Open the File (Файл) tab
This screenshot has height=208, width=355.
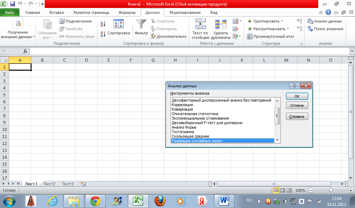pyautogui.click(x=9, y=12)
